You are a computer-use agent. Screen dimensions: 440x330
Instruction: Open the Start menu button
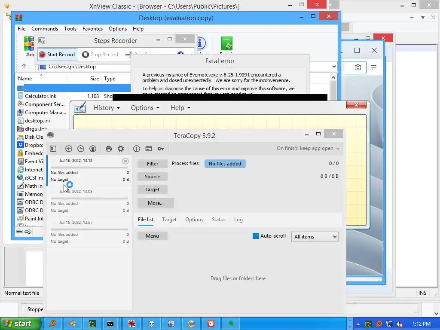21,324
